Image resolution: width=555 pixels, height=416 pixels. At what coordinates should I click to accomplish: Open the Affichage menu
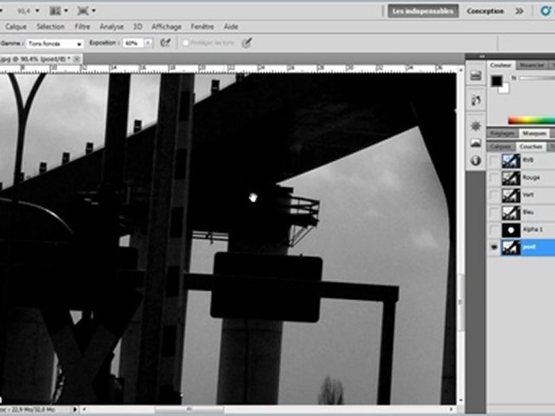(x=166, y=27)
